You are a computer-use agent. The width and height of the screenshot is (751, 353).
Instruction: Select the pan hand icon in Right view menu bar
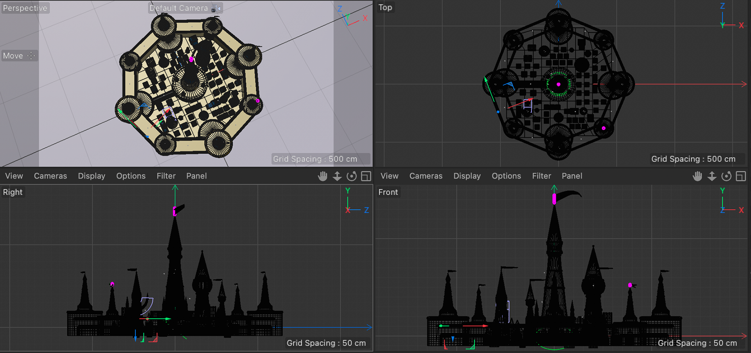(323, 176)
